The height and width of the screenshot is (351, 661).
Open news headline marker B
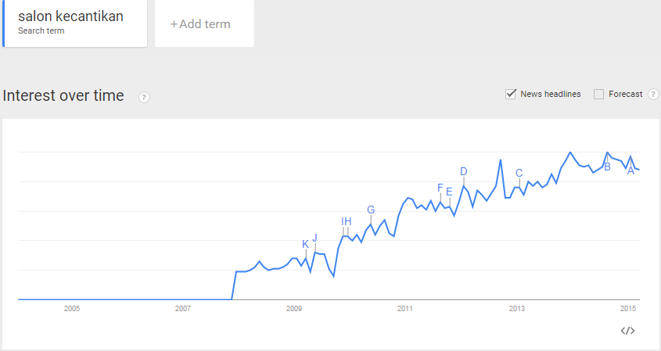608,167
